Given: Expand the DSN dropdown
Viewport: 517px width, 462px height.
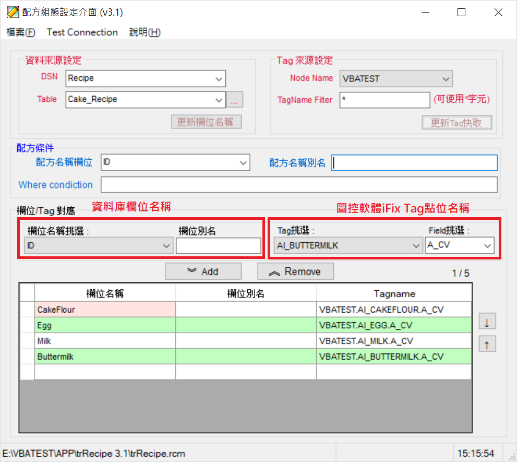Looking at the screenshot, I should [219, 79].
